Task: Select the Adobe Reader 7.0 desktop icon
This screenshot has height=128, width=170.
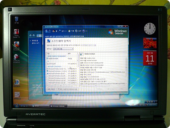Action: [16, 33]
